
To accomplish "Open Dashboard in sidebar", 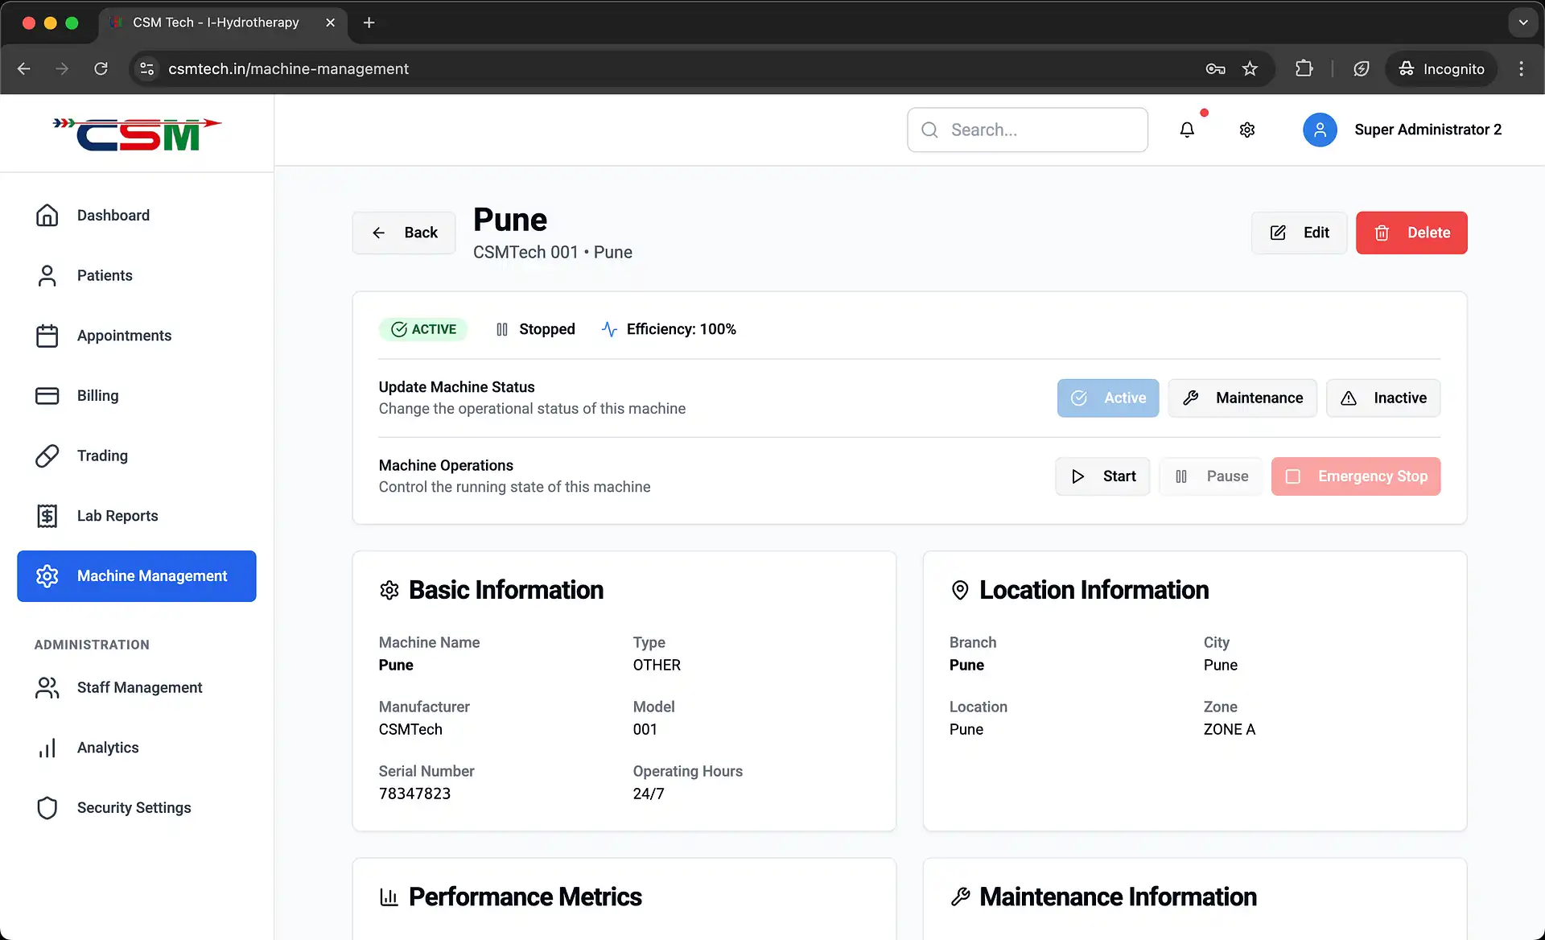I will tap(137, 215).
